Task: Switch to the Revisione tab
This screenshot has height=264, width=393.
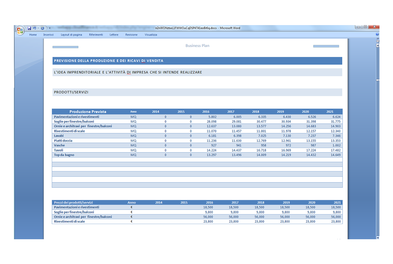Action: click(131, 35)
